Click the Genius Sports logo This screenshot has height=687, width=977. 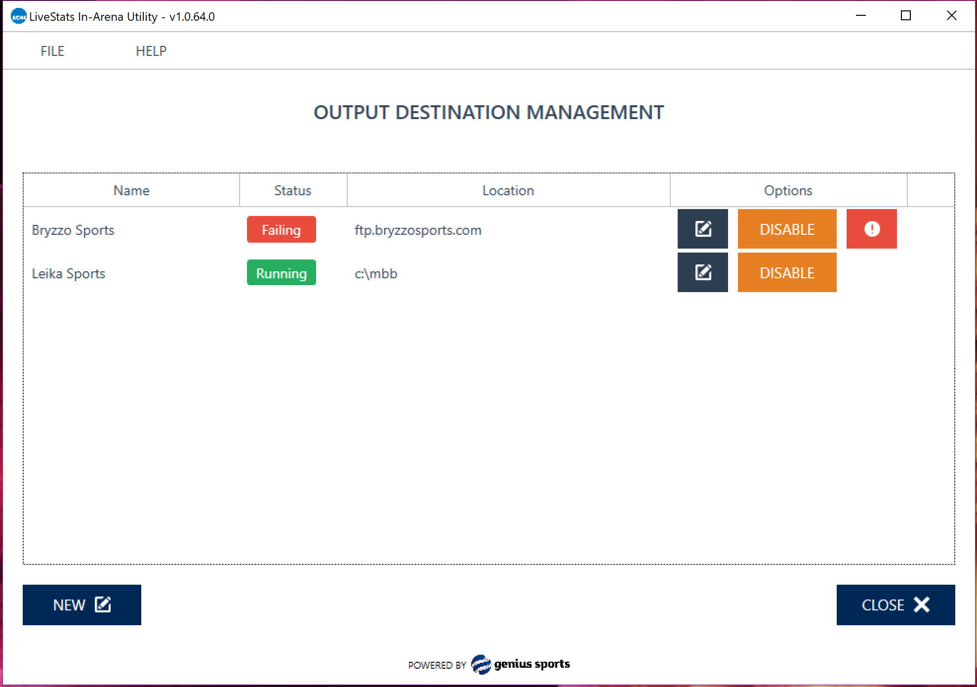pyautogui.click(x=521, y=664)
